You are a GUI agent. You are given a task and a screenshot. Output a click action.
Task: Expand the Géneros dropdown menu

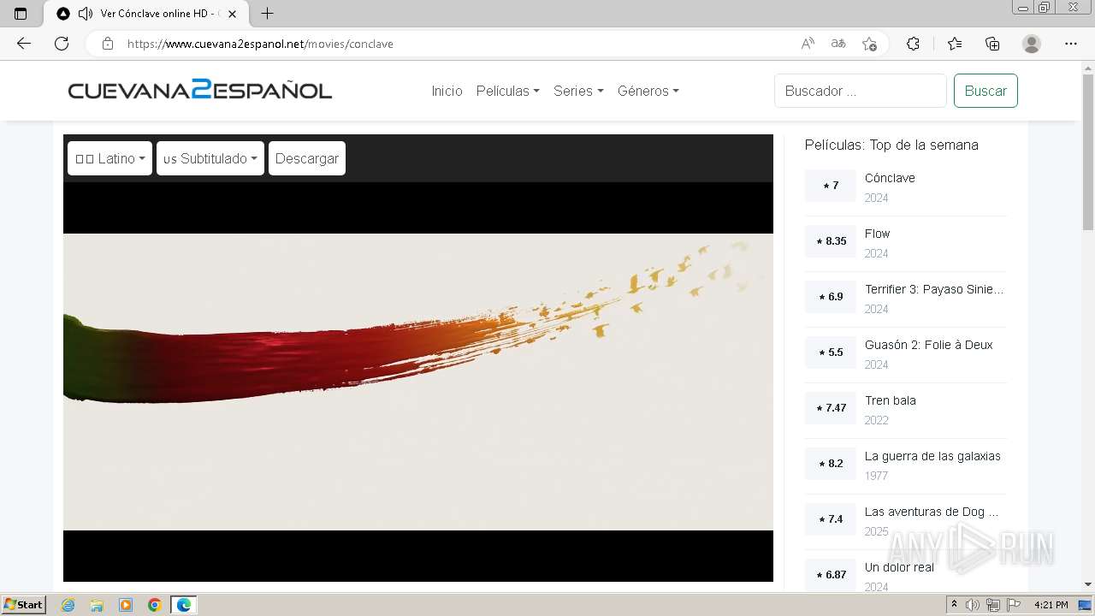[648, 91]
